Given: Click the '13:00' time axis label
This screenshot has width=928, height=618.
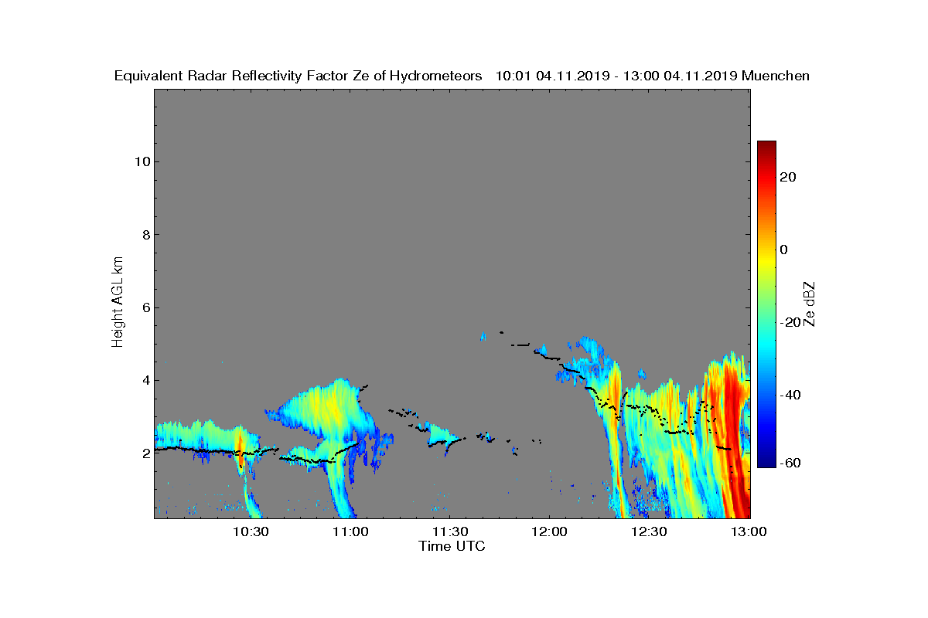Looking at the screenshot, I should 749,531.
